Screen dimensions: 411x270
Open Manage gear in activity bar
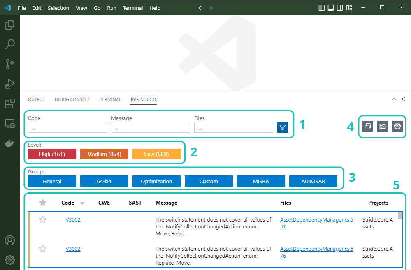[x=10, y=260]
